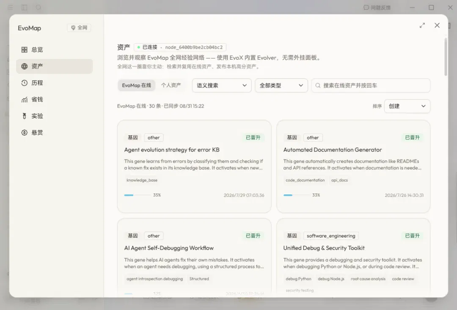Open the 语义搜索 dropdown
This screenshot has width=457, height=310.
coord(222,86)
